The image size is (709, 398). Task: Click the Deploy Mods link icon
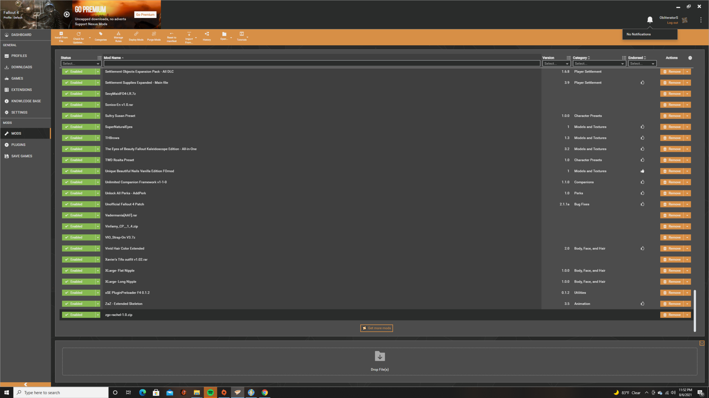pos(136,34)
